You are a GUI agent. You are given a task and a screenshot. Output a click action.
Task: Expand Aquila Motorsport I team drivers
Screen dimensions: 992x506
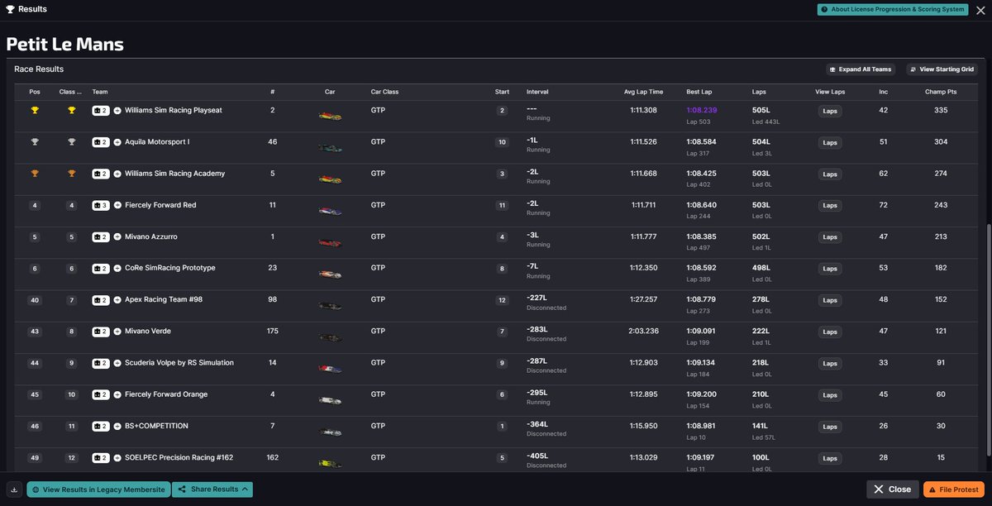click(117, 142)
